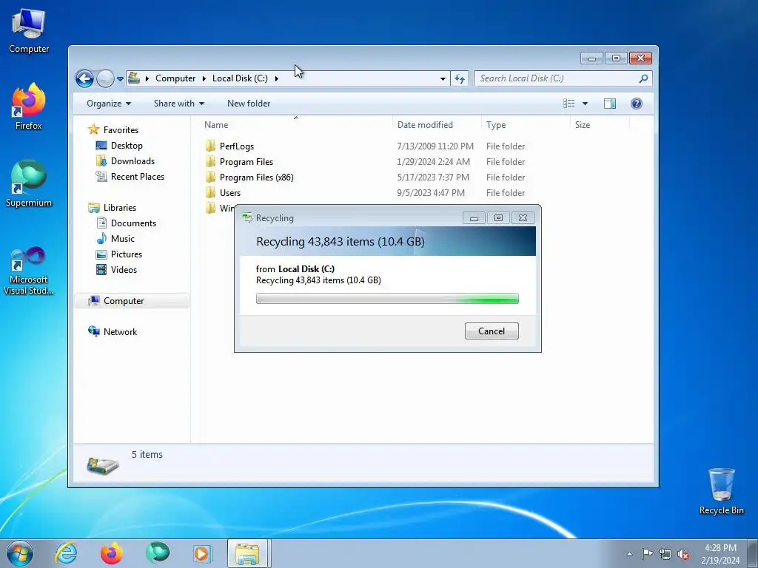
Task: Click the Recycling dialog title icon
Action: [247, 218]
